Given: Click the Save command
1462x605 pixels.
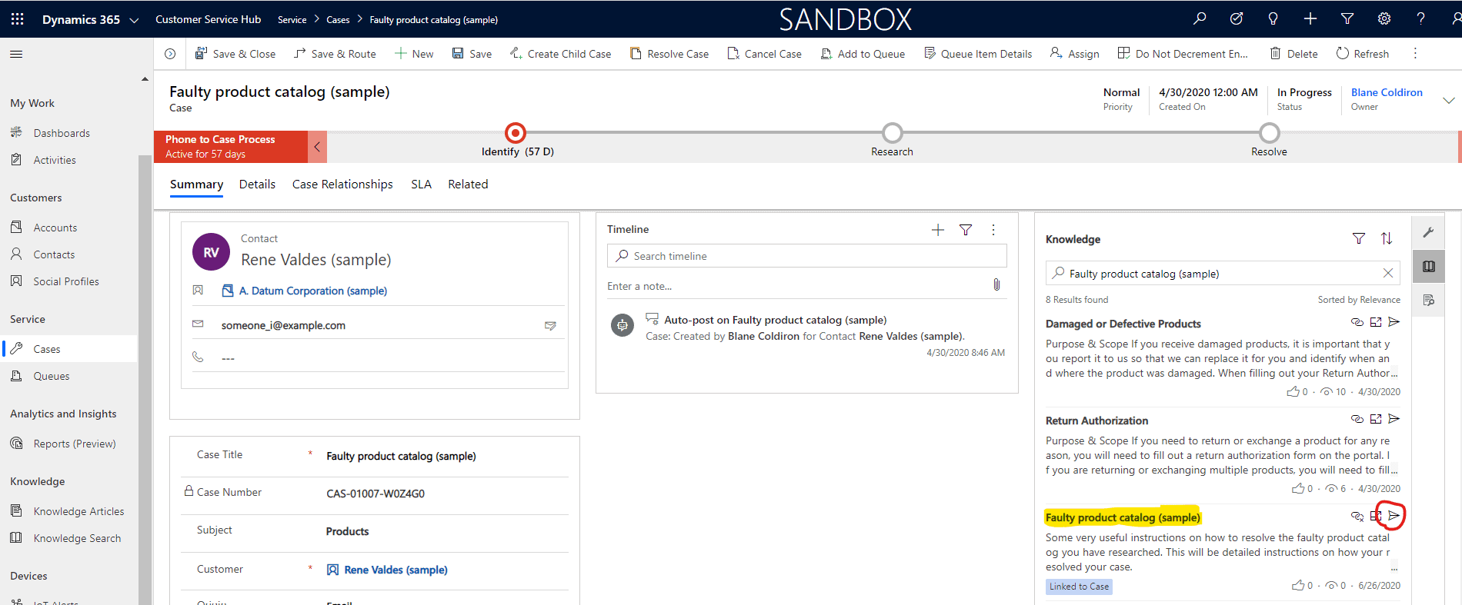Looking at the screenshot, I should (472, 54).
